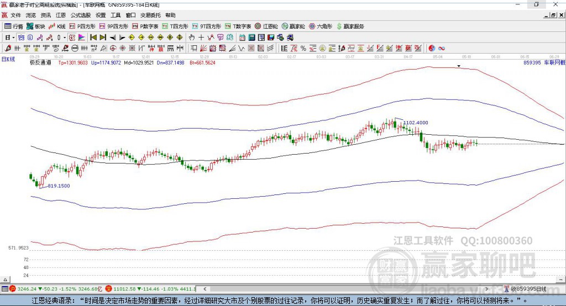Click the infinity loop icon

tap(441, 49)
